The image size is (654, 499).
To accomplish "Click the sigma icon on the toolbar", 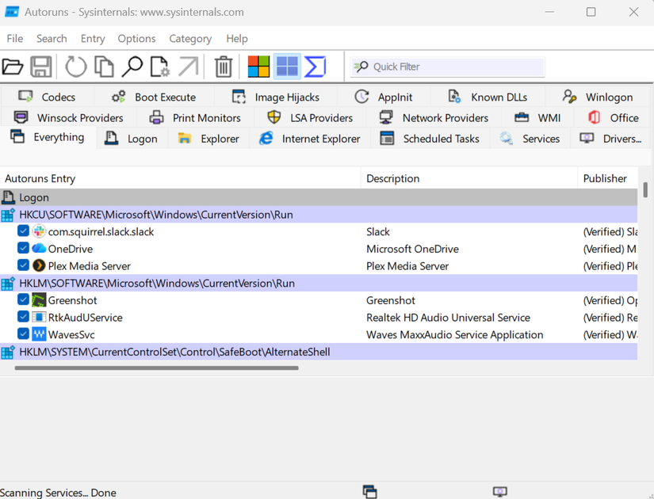I will pos(315,67).
